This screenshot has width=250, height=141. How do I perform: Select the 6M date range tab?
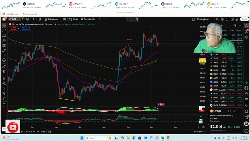[26, 132]
